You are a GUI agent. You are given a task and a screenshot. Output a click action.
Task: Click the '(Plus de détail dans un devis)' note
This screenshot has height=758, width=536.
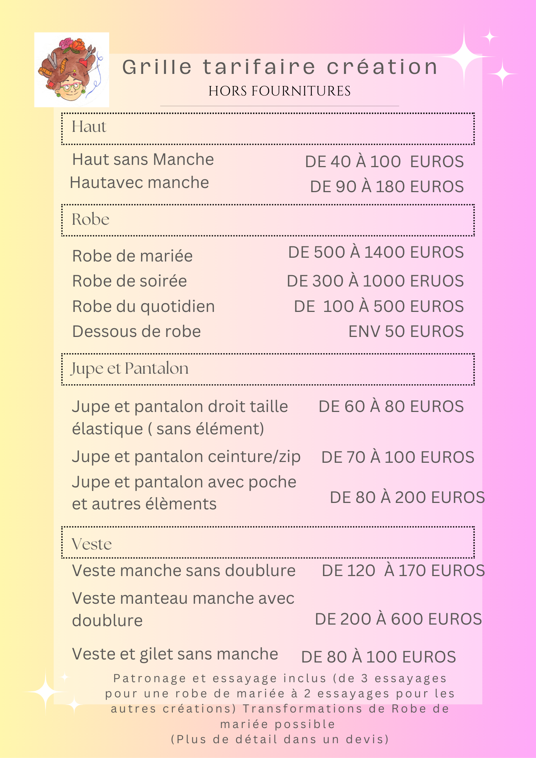280,739
